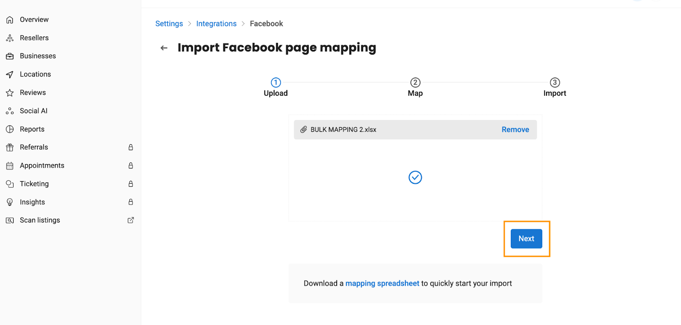This screenshot has width=681, height=325.
Task: Click the lock icon beside Ticketing
Action: pyautogui.click(x=131, y=184)
